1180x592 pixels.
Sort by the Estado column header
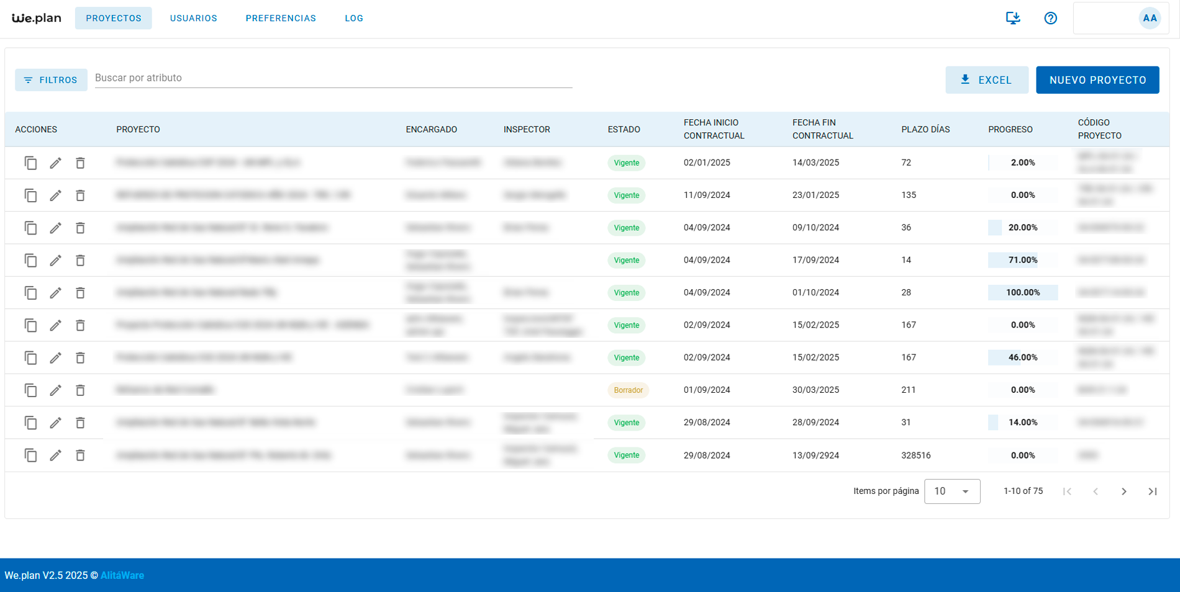(x=624, y=130)
